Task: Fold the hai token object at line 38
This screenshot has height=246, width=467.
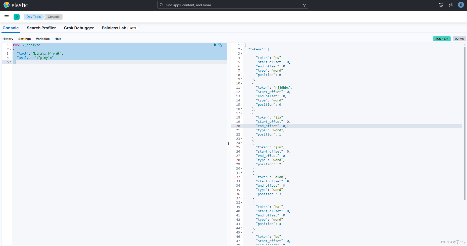Action: click(242, 203)
